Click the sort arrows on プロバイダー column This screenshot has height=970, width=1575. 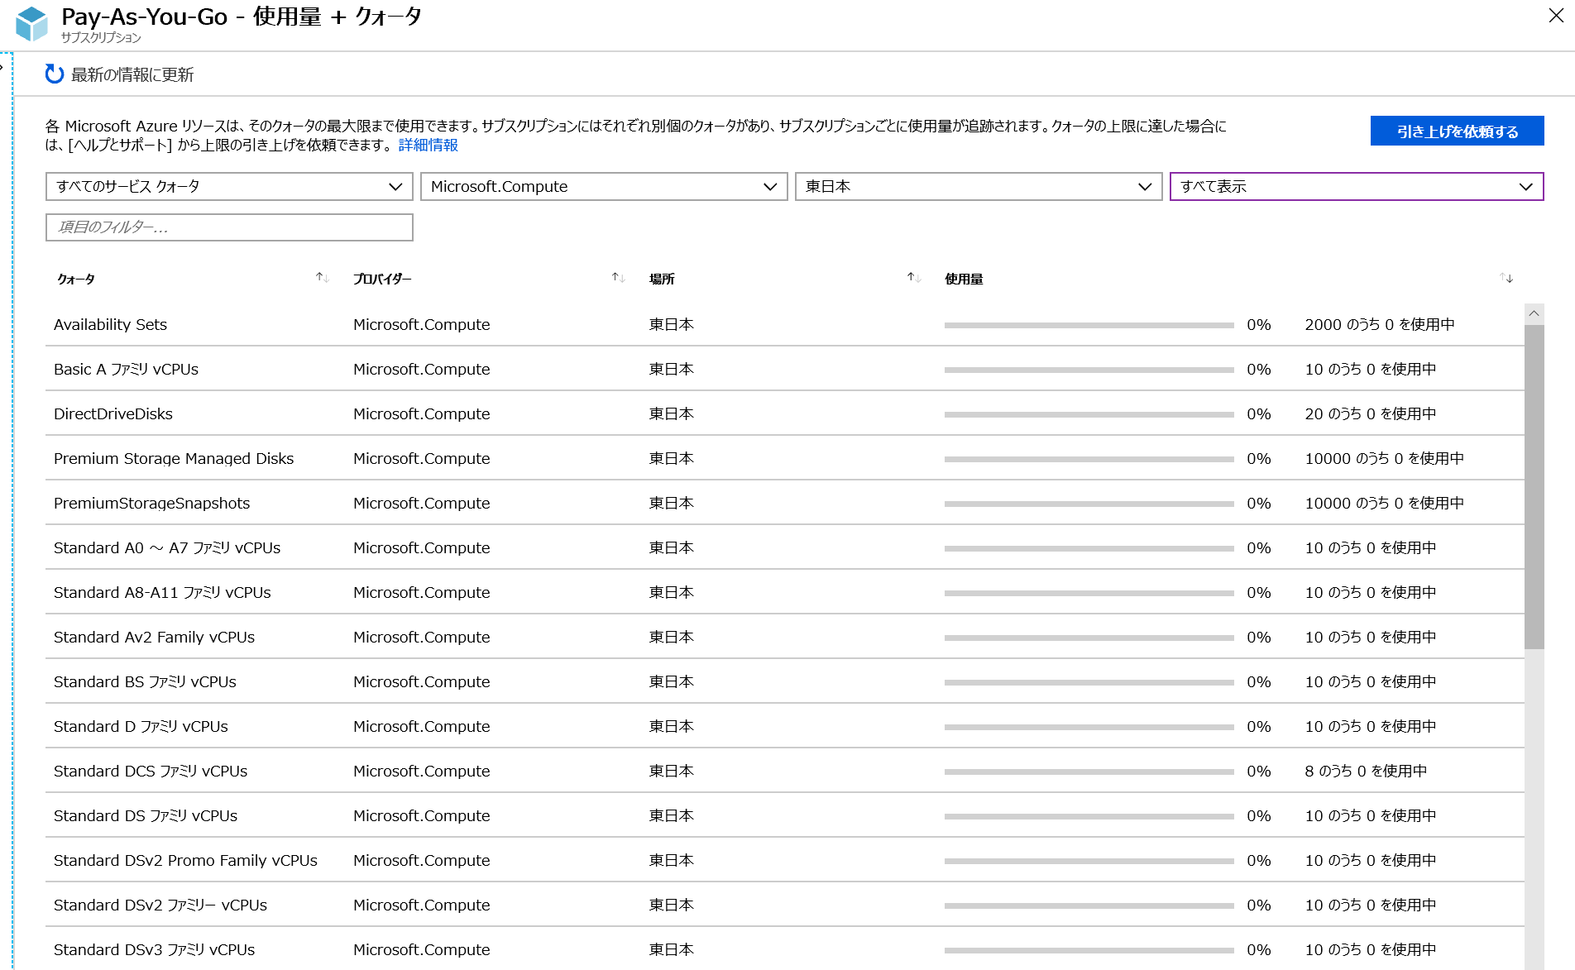[x=618, y=278]
